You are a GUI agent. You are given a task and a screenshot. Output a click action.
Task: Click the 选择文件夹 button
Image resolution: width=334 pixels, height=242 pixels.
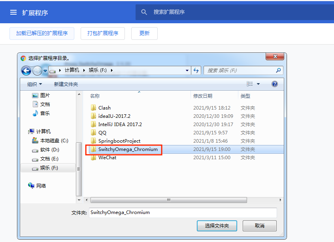[x=217, y=225]
